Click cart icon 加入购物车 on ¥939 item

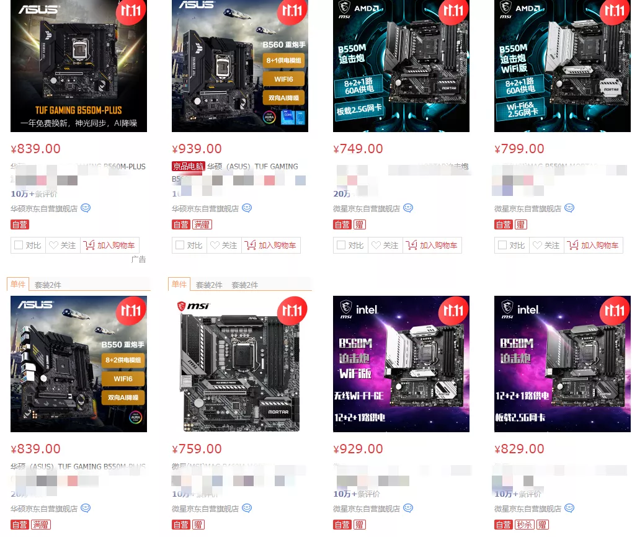250,245
